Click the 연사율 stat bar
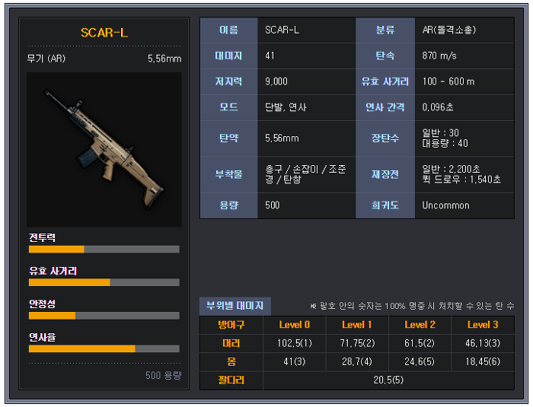Screen dimensions: 533x407 coord(104,348)
